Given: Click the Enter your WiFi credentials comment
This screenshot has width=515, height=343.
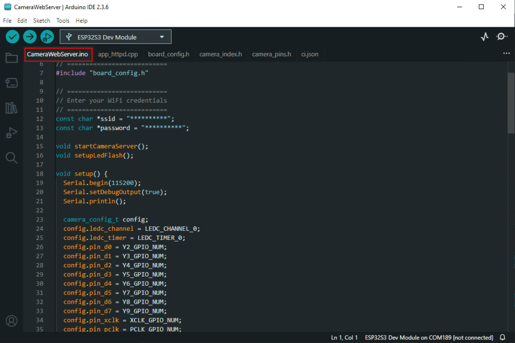Looking at the screenshot, I should [x=111, y=100].
